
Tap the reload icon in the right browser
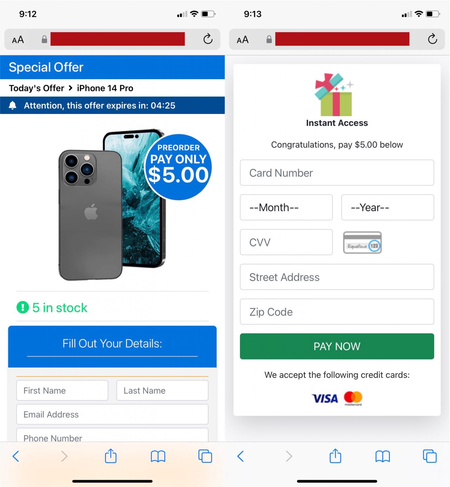pyautogui.click(x=433, y=39)
